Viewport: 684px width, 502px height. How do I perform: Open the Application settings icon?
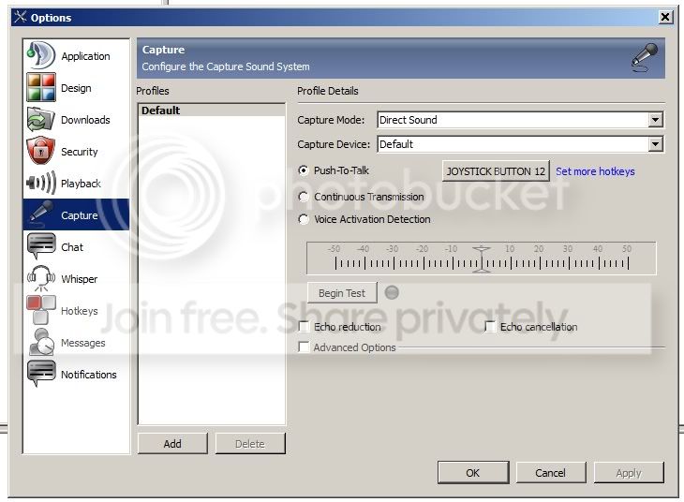coord(41,55)
